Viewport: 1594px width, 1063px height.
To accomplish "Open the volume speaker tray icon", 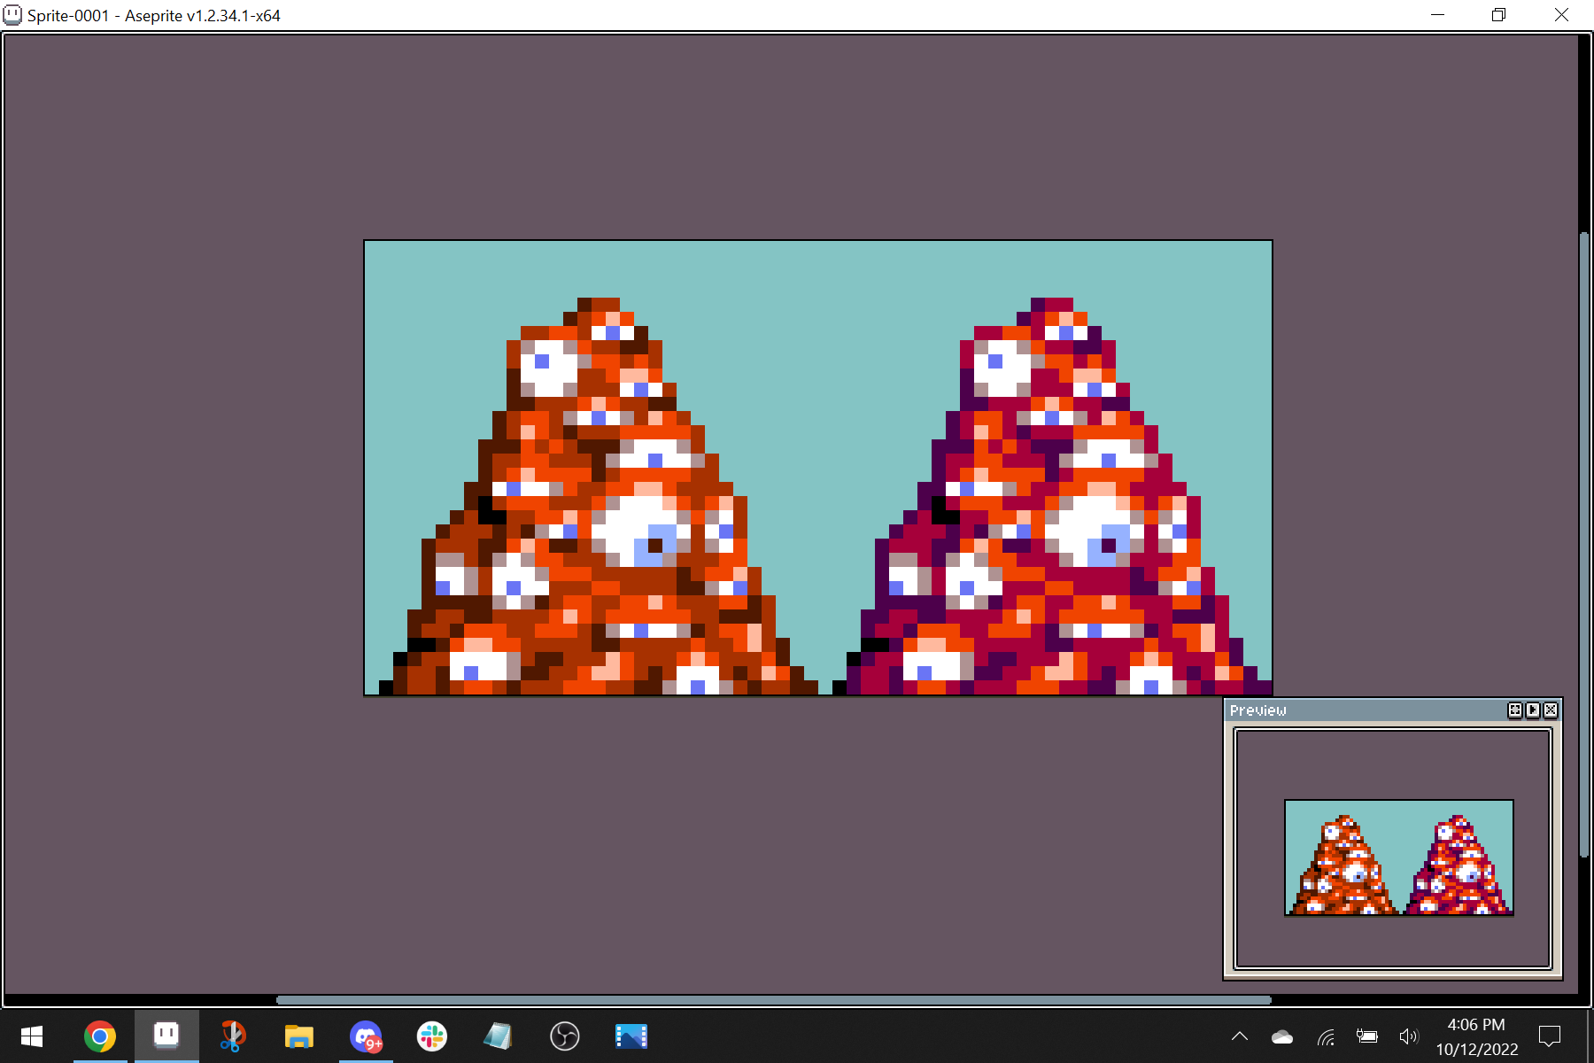I will pyautogui.click(x=1408, y=1036).
